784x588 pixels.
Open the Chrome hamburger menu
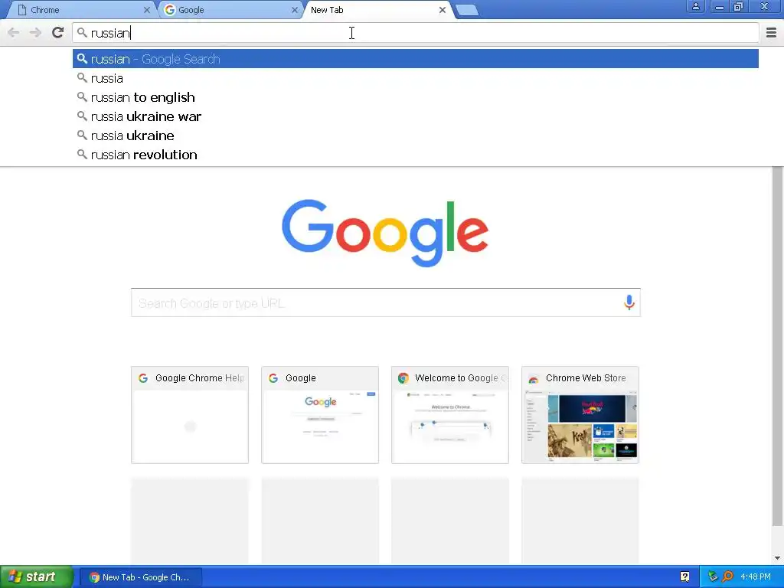pos(771,33)
